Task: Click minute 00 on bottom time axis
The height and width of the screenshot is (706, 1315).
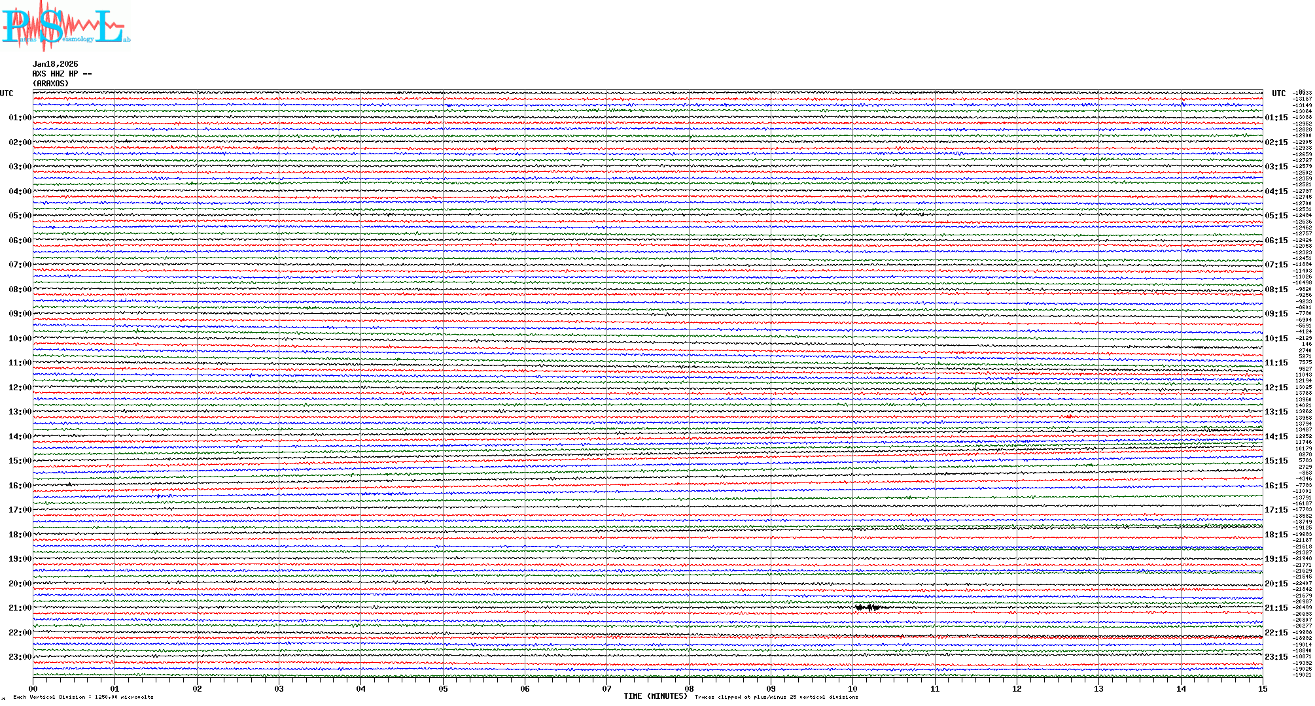Action: point(33,688)
